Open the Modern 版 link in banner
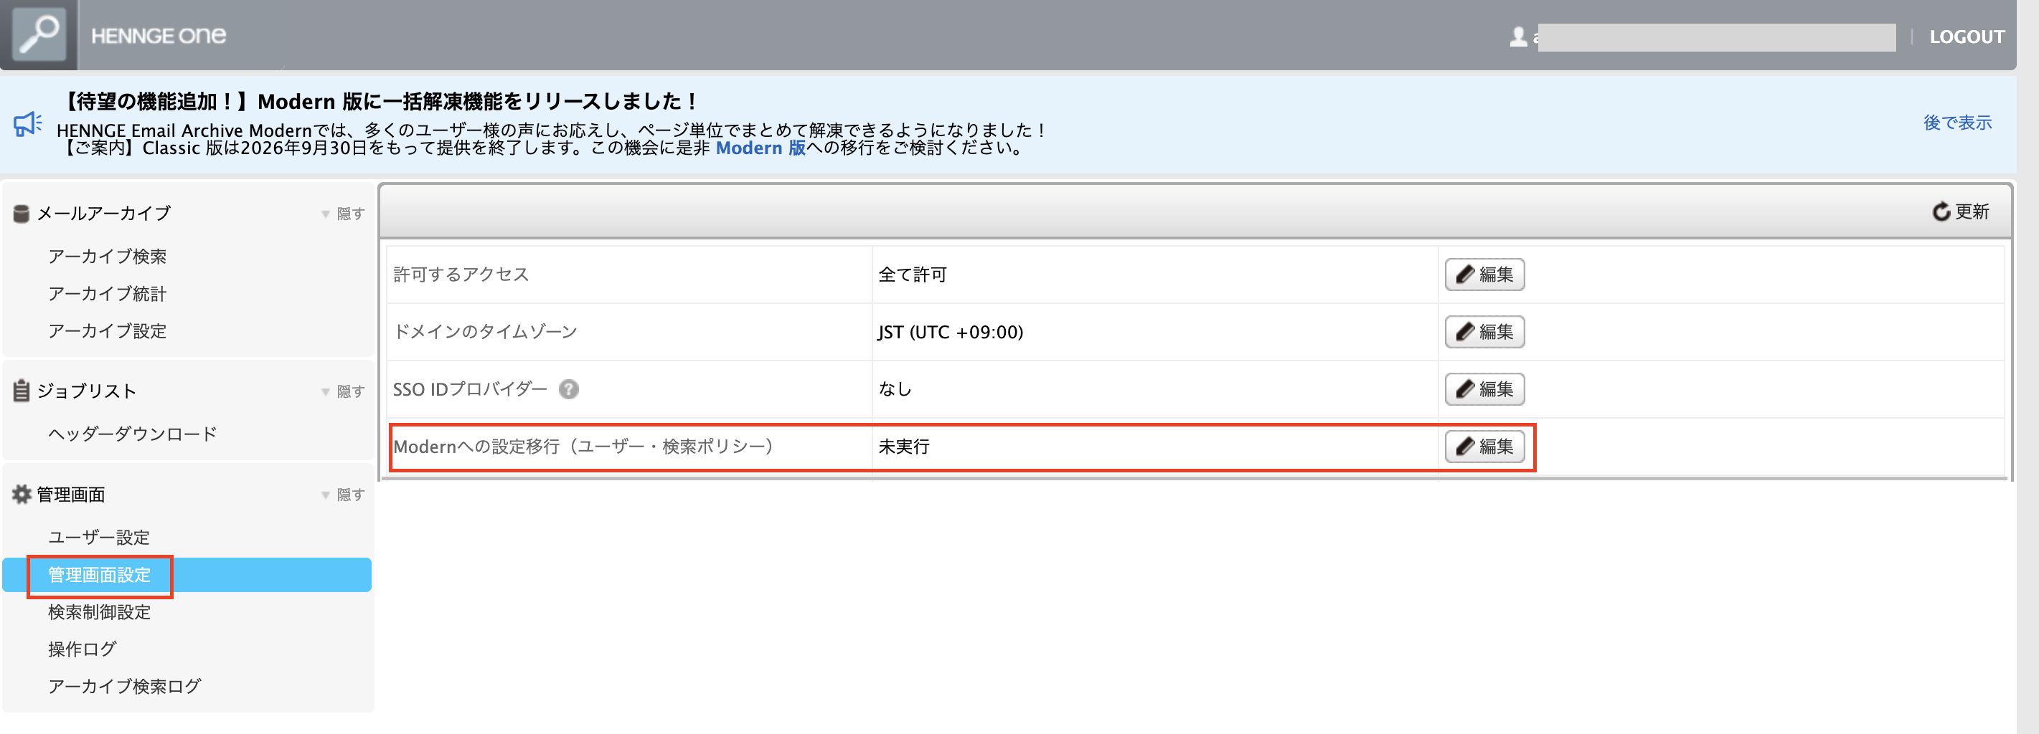The image size is (2039, 734). pos(760,148)
